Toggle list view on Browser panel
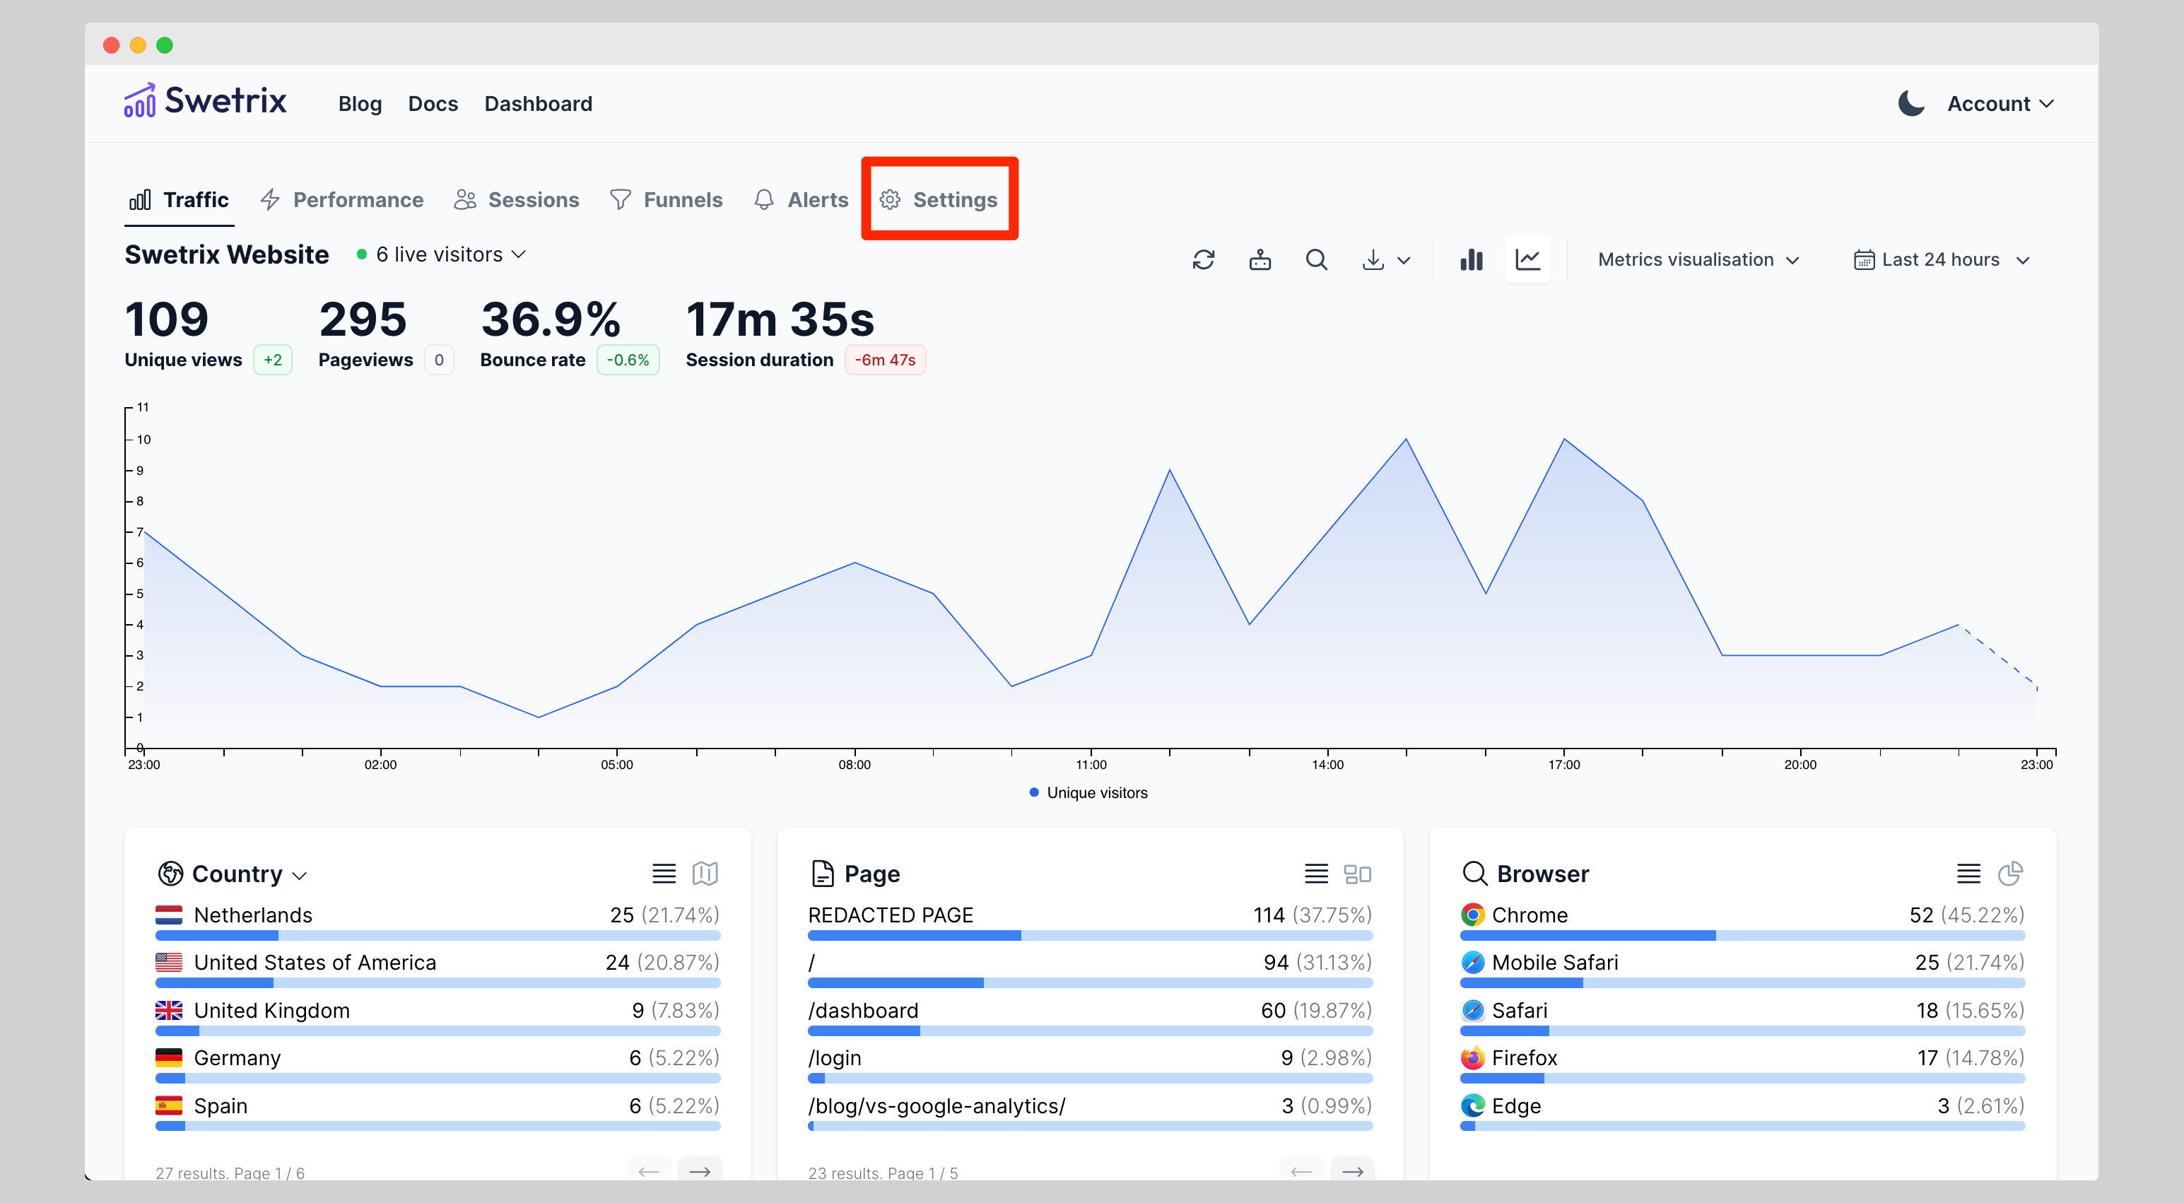 click(1968, 873)
